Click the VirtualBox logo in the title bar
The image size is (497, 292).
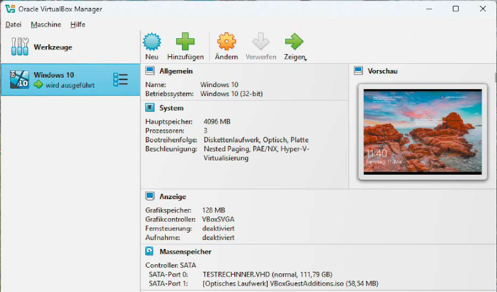pos(10,9)
